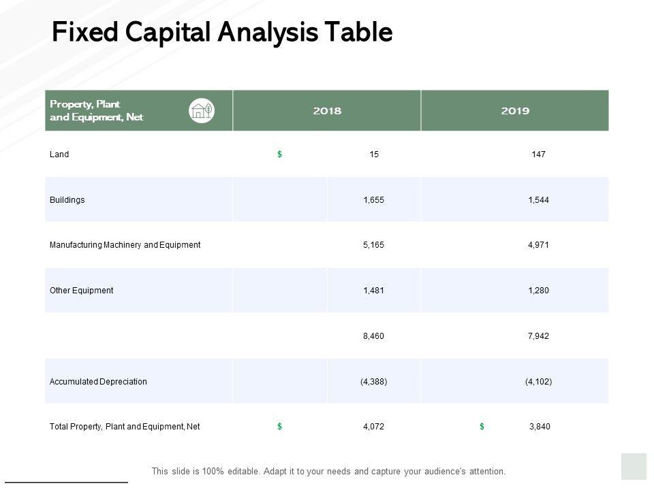Click the Land row label
654x490 pixels.
pos(59,154)
